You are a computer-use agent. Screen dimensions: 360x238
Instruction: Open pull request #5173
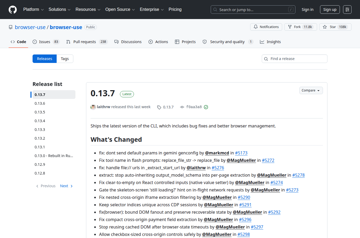coord(241,153)
